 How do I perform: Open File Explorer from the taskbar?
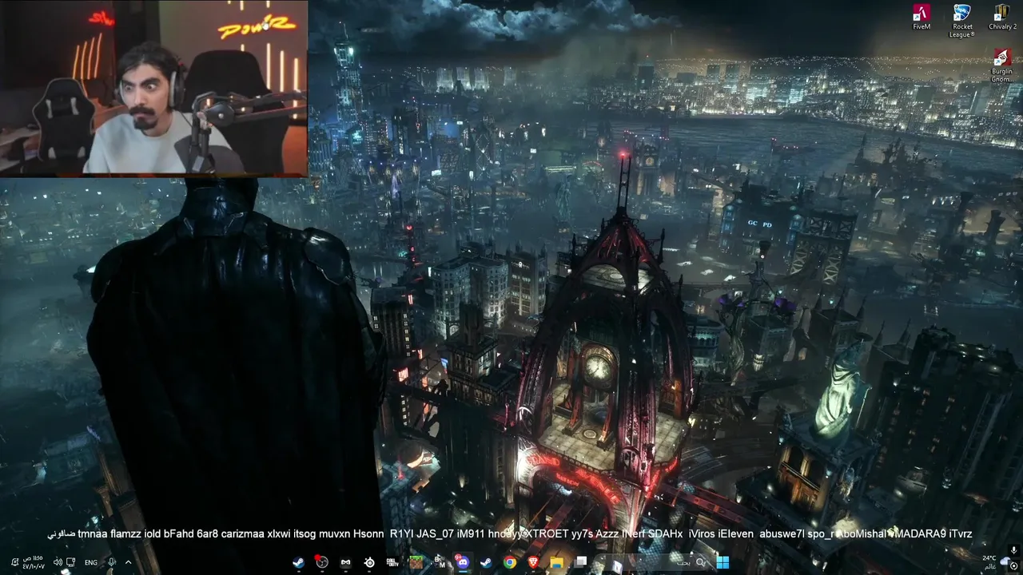pyautogui.click(x=556, y=562)
